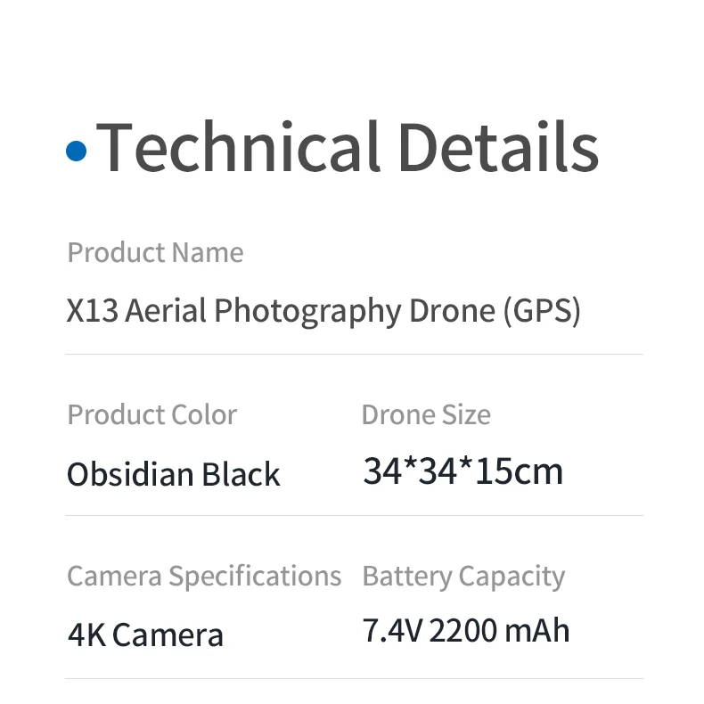
Task: Click the X13 model number text
Action: pos(93,311)
